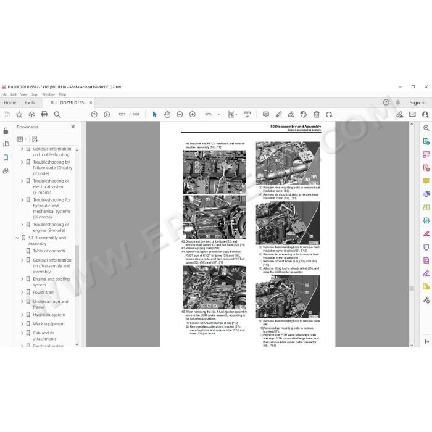Expand the Hydraulic system bookmark
Image resolution: width=432 pixels, height=432 pixels.
[22, 315]
